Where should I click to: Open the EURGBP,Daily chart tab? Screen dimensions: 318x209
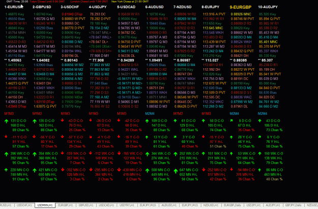[232, 205]
